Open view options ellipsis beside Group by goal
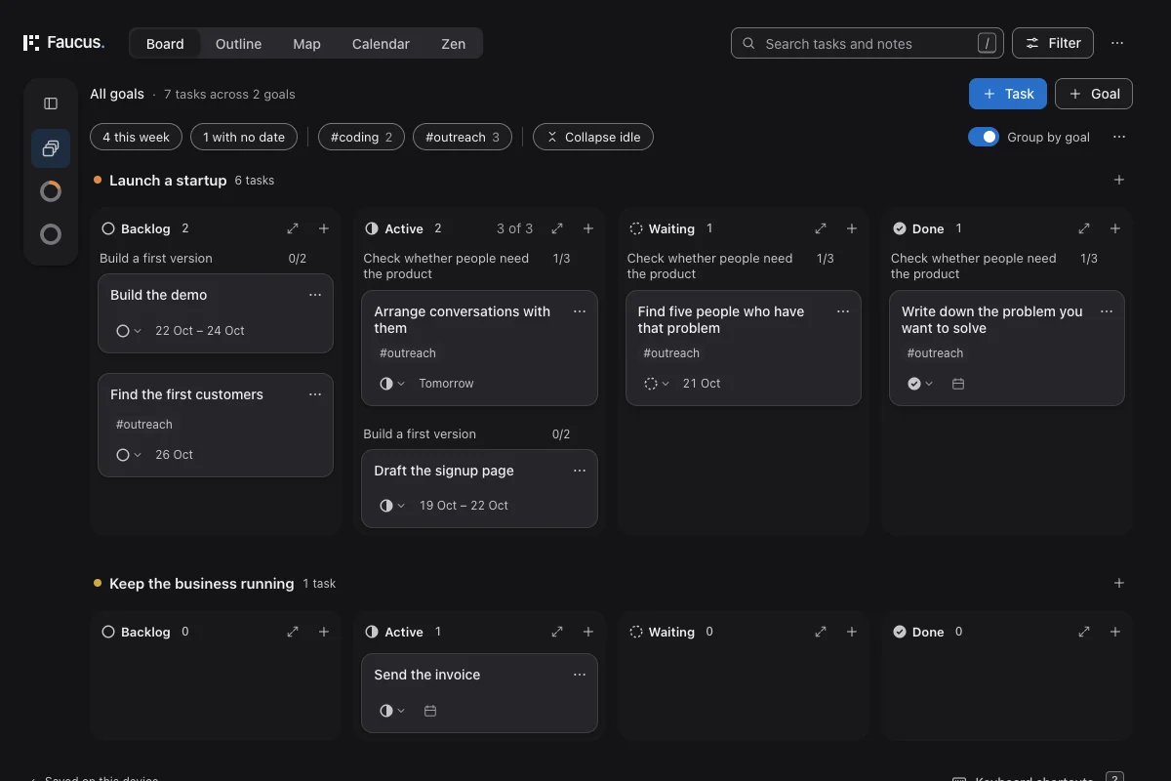 click(1119, 137)
